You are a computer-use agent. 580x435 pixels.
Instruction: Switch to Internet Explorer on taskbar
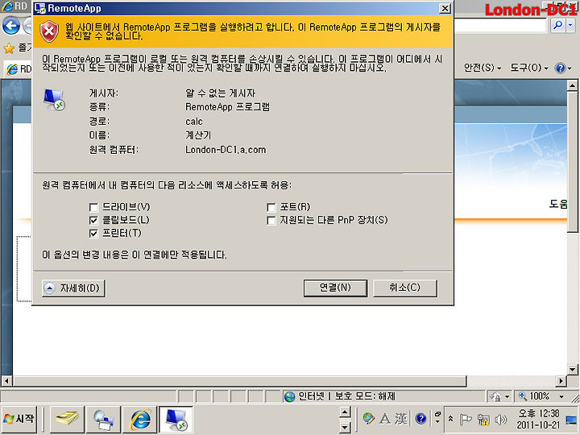pos(139,419)
